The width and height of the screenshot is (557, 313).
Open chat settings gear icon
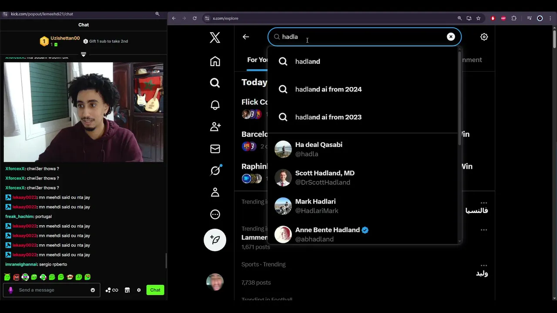pos(139,290)
